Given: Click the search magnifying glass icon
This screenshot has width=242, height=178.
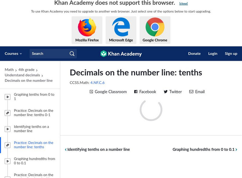Looking at the screenshot, I should click(x=72, y=54).
